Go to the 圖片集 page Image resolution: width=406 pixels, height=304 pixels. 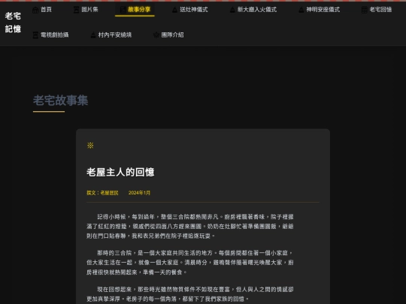[x=86, y=10]
